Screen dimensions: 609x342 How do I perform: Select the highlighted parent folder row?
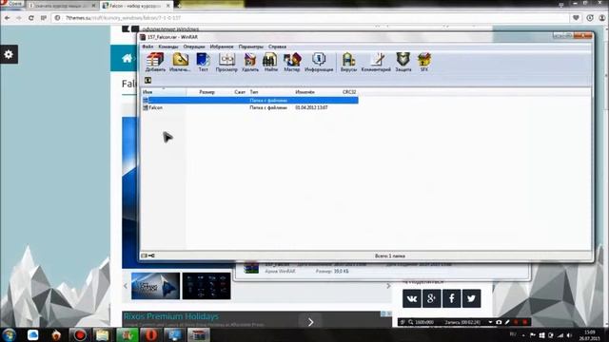click(249, 100)
